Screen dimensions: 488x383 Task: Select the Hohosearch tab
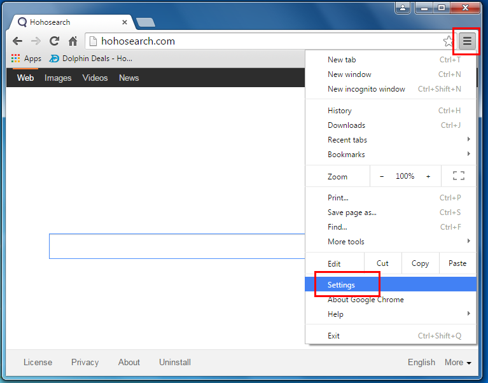coord(72,22)
